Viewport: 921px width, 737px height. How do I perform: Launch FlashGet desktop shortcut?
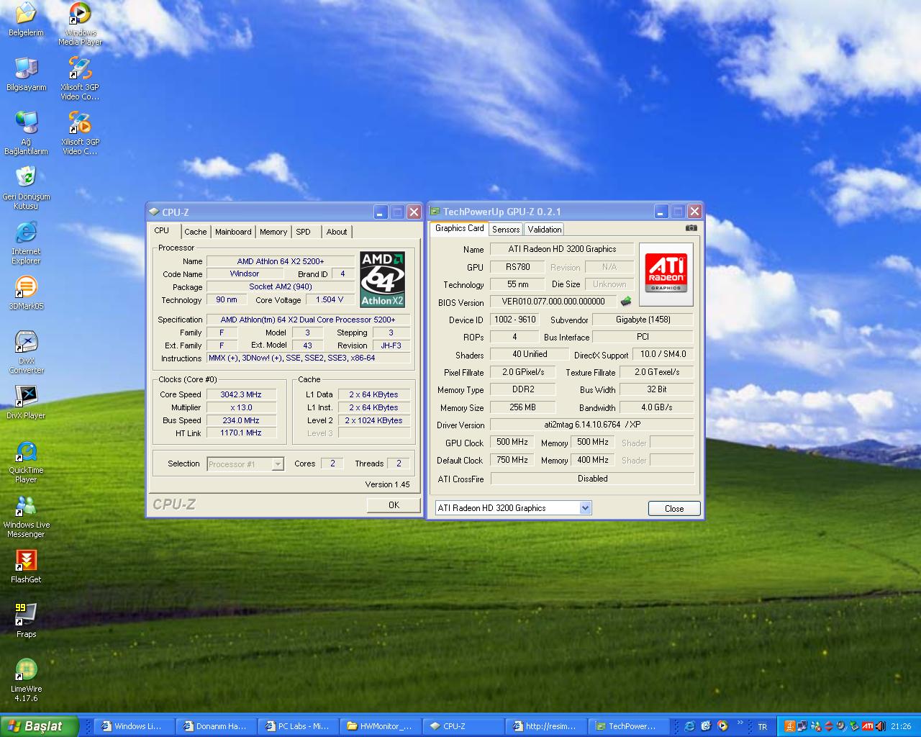[26, 566]
